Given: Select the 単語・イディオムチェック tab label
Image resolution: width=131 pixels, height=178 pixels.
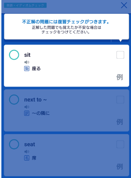Looking at the screenshot, I should point(25,5).
